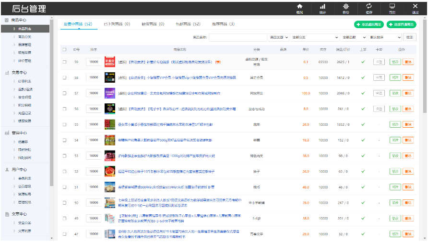Check the checkbox for product ID 57
This screenshot has width=428, height=242.
click(x=64, y=93)
